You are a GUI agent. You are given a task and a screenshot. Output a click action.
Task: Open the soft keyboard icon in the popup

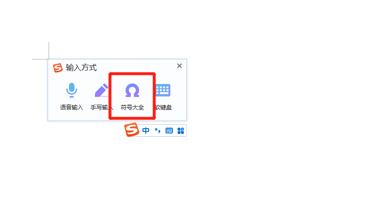(x=163, y=90)
